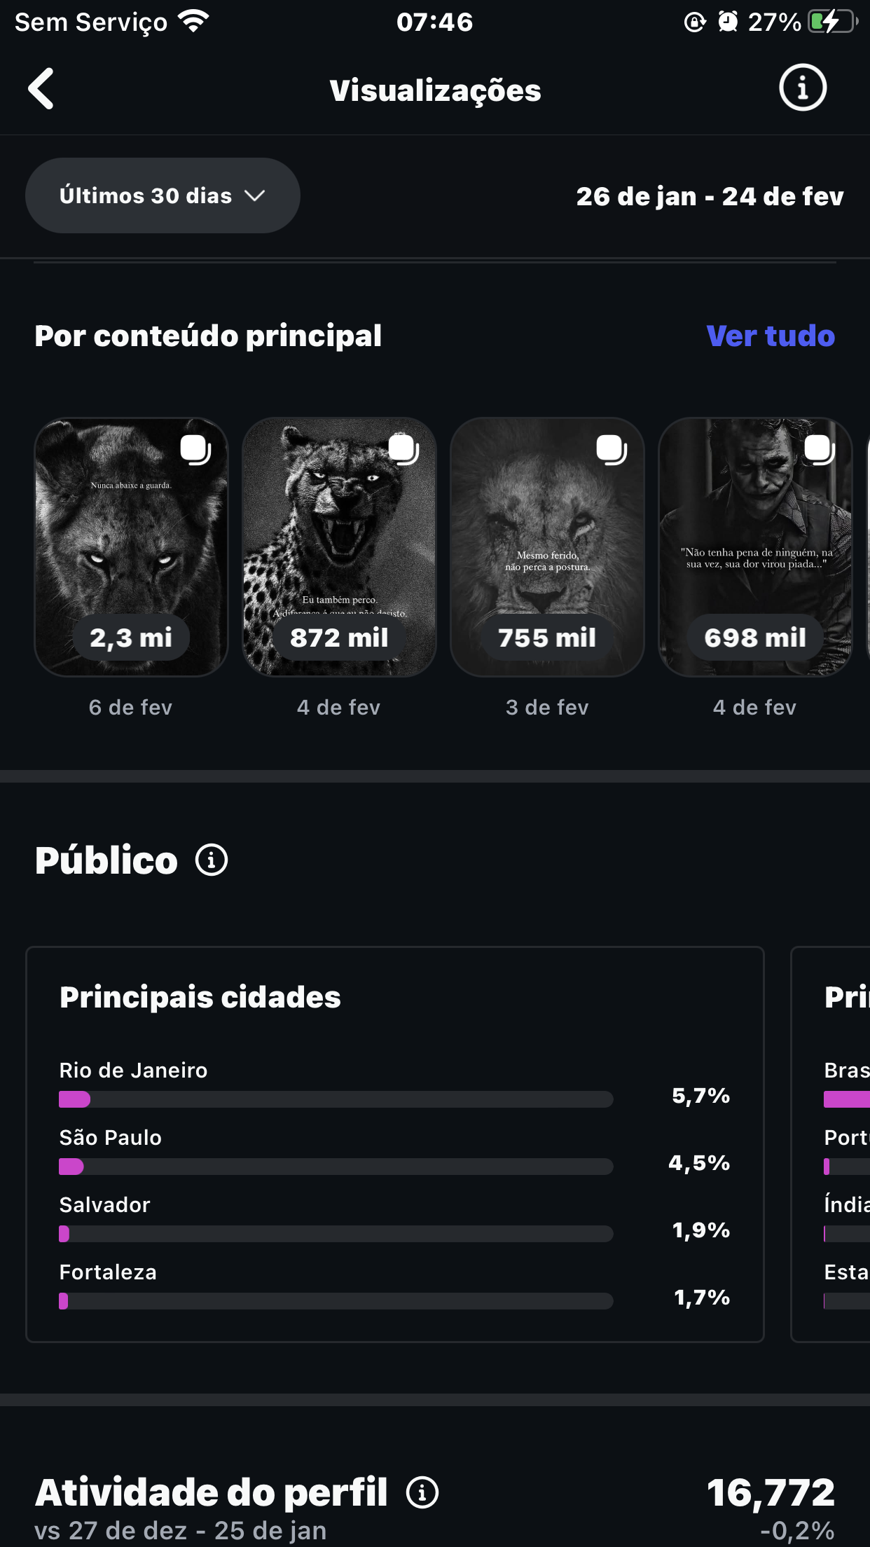The height and width of the screenshot is (1547, 870).
Task: Tap the back arrow icon
Action: (41, 89)
